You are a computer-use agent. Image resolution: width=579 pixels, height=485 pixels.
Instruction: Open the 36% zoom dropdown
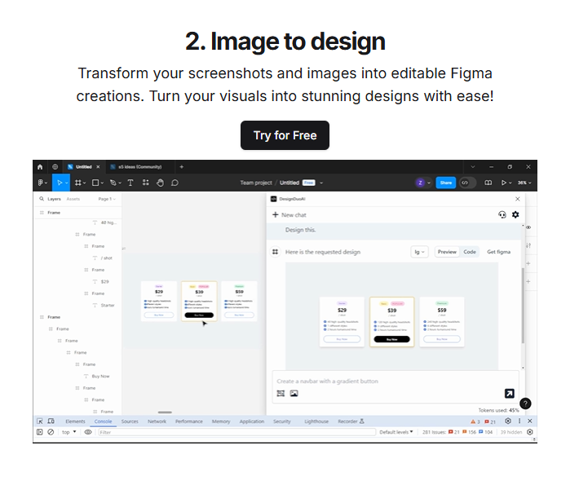[x=524, y=183]
